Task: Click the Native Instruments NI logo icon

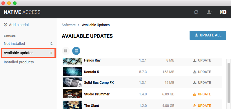Action: pos(223,12)
